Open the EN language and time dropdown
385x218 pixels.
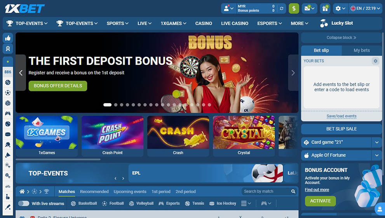[365, 9]
